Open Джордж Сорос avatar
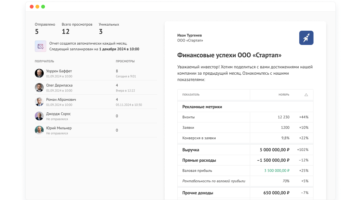361x200 pixels. pos(39,116)
